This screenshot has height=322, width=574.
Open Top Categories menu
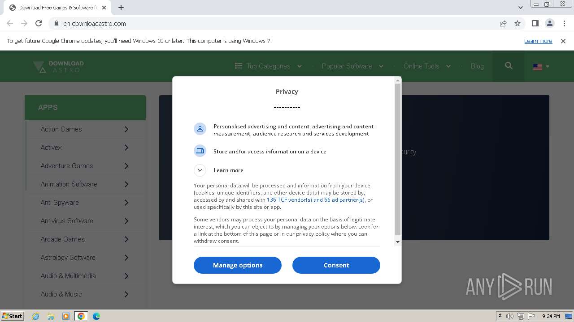click(268, 66)
